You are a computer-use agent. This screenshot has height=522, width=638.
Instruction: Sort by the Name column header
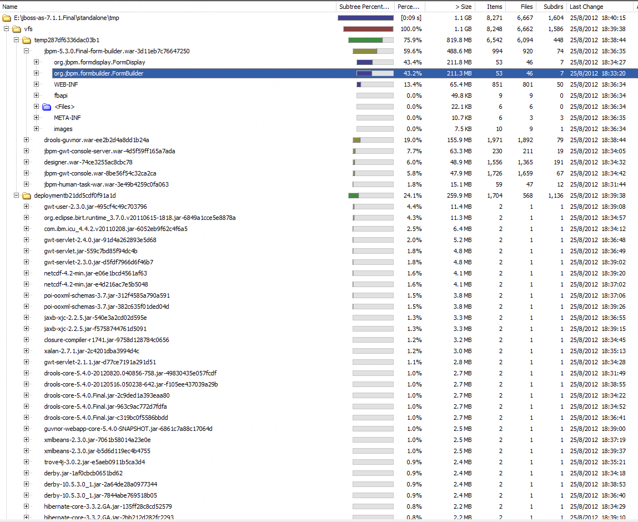point(168,7)
